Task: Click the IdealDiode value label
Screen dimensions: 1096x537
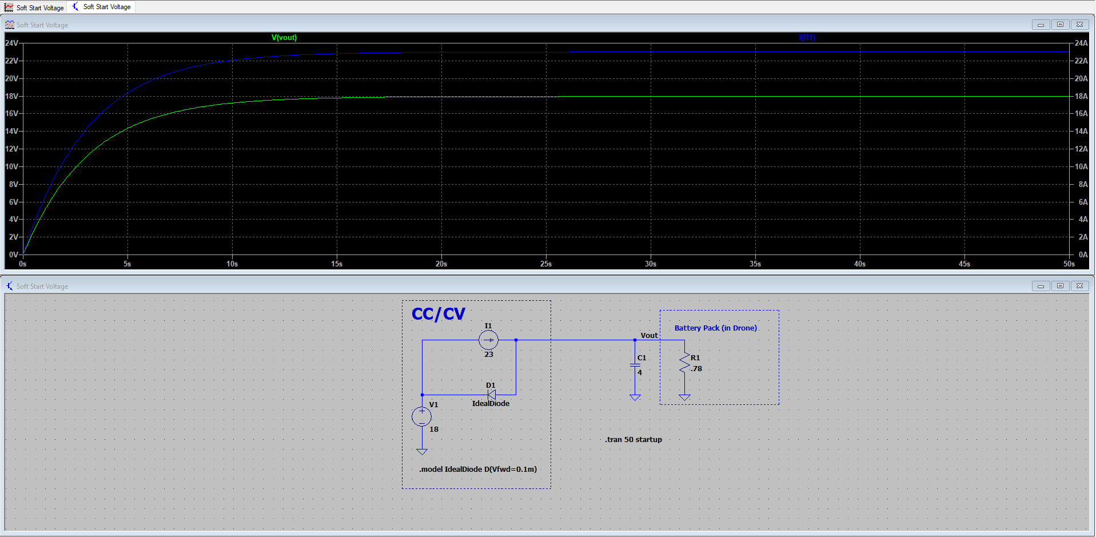Action: pyautogui.click(x=491, y=404)
